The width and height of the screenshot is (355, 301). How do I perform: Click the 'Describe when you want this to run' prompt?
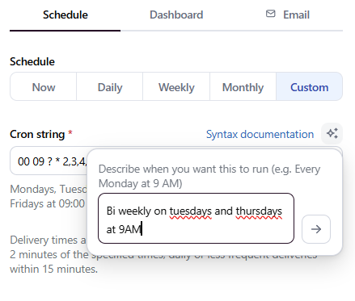[x=209, y=176]
